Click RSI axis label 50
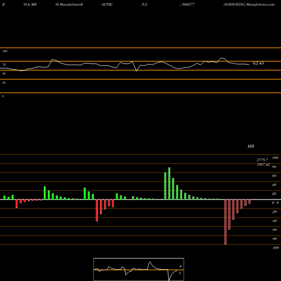 [4, 74]
